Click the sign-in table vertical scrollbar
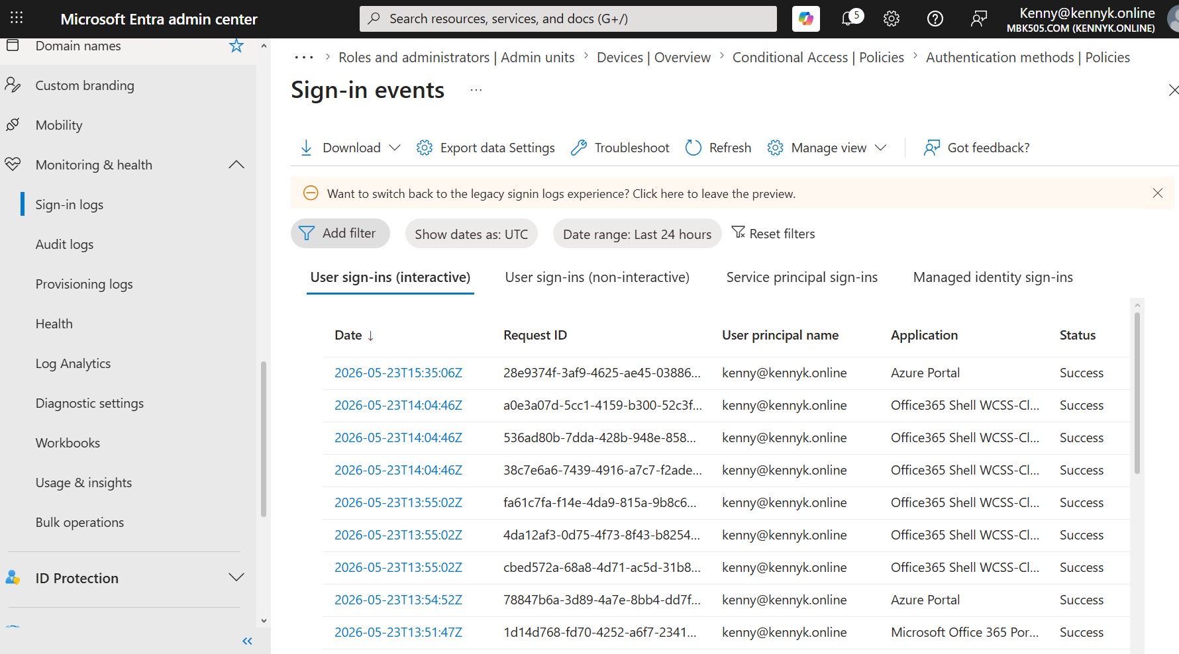 point(1137,393)
